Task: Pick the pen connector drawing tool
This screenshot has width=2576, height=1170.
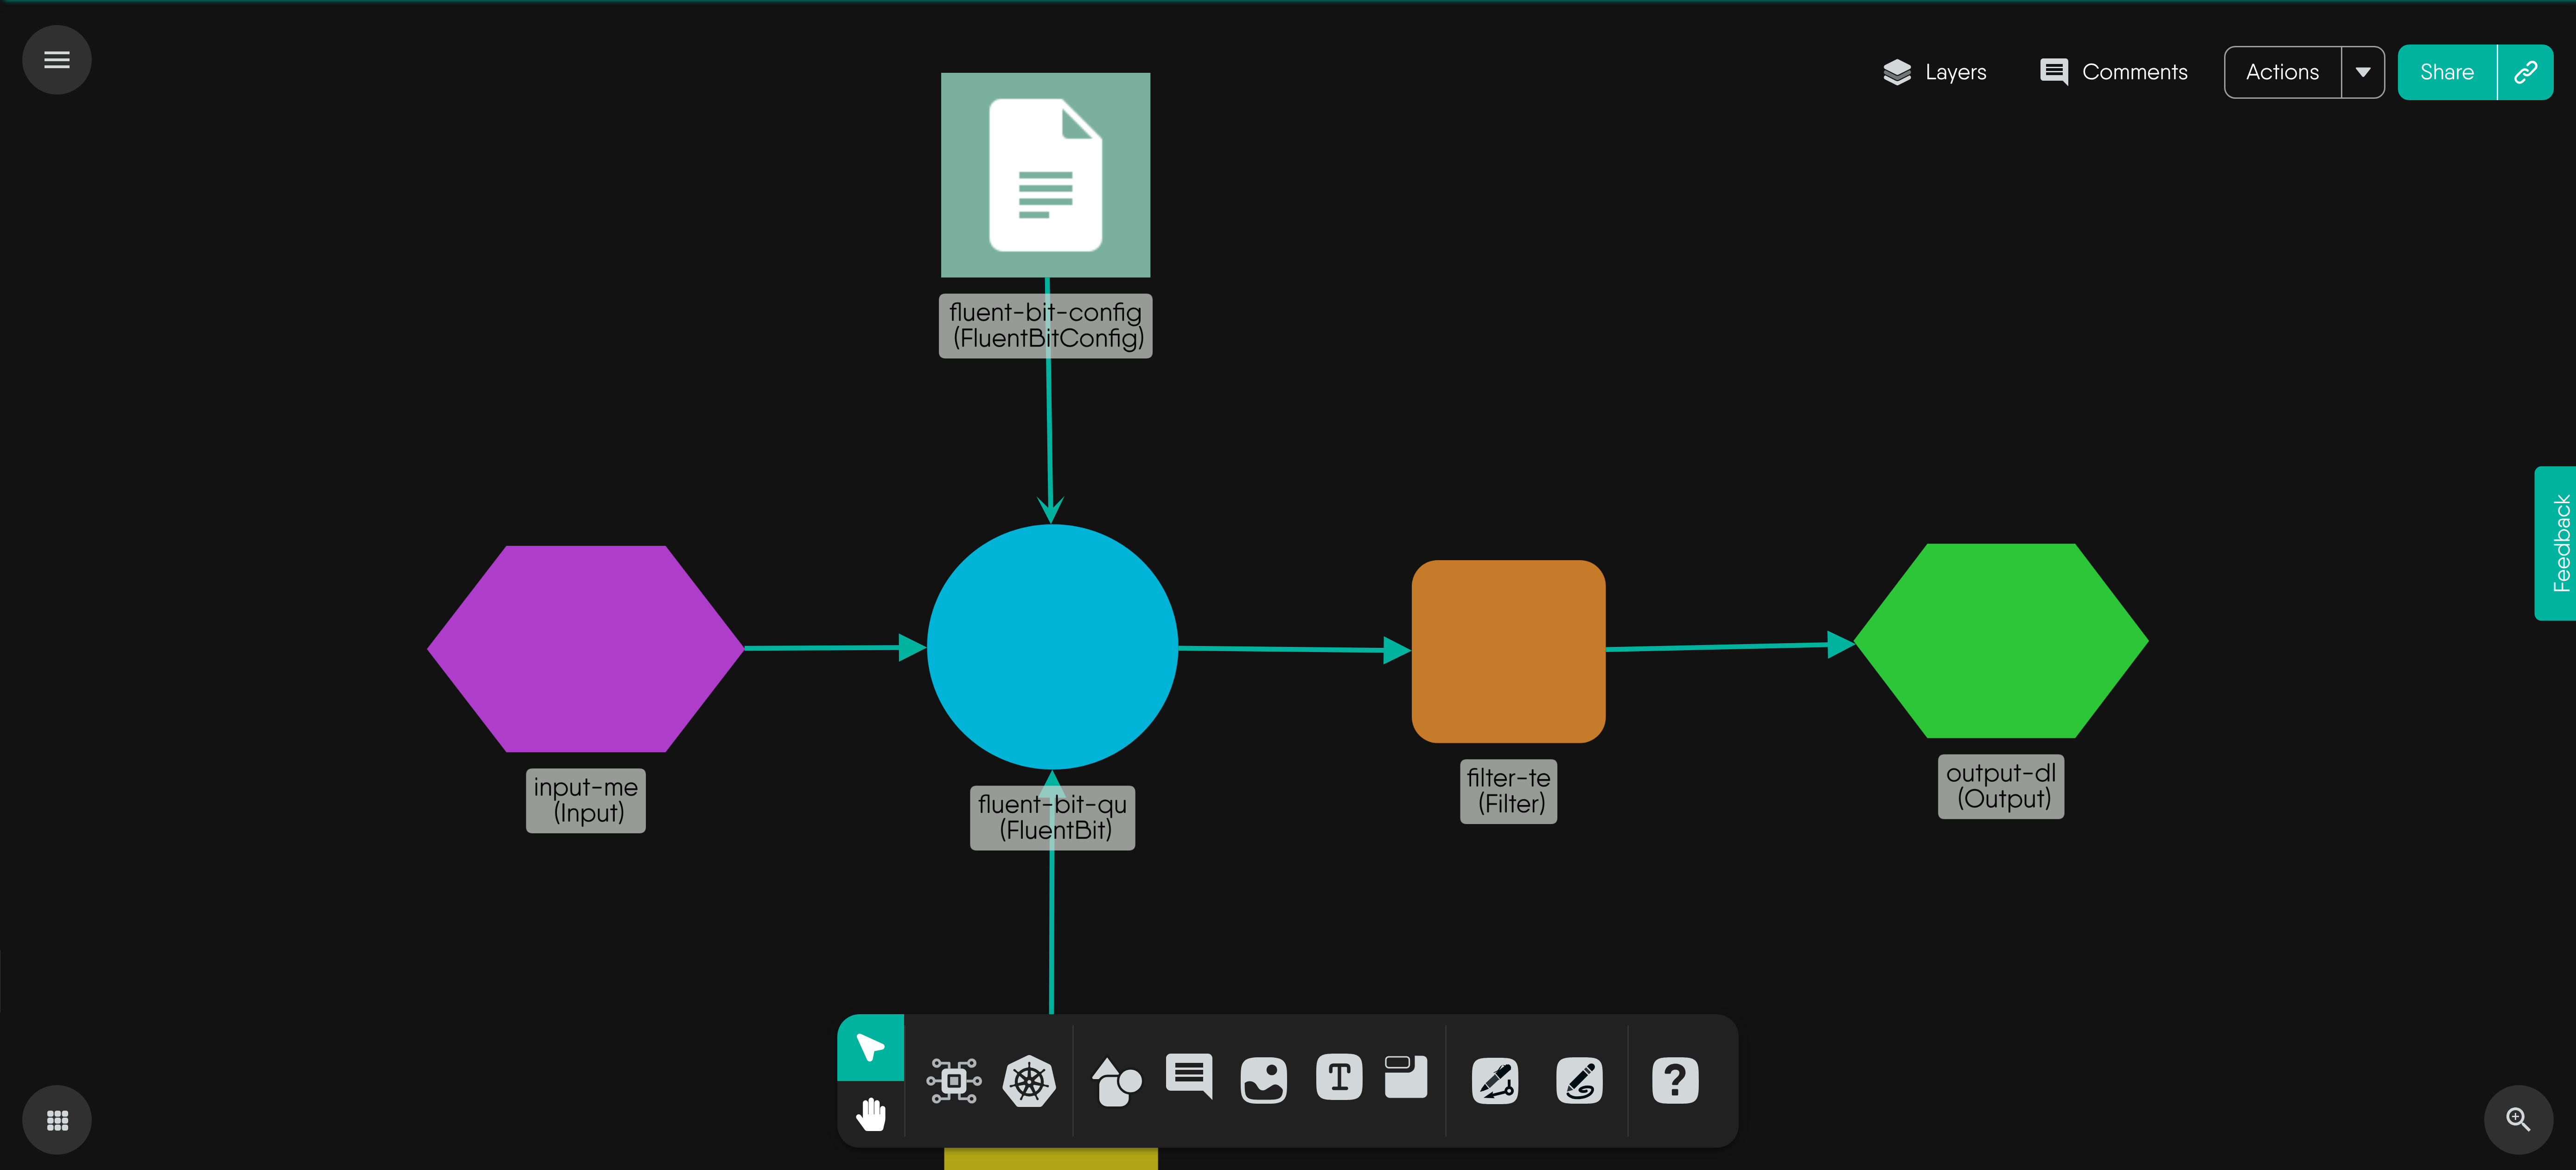Action: (1495, 1081)
